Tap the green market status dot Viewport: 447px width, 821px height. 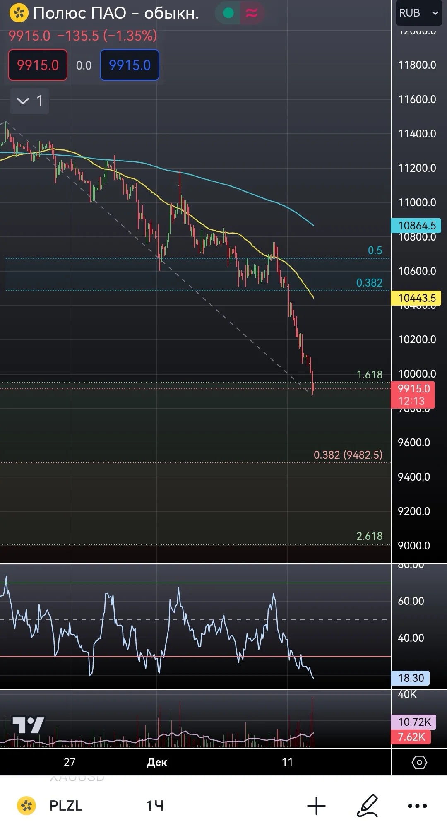point(228,13)
